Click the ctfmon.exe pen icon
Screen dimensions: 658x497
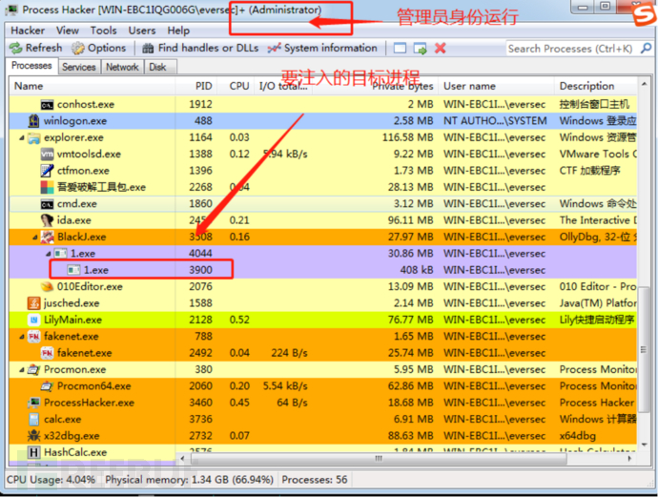click(x=47, y=171)
